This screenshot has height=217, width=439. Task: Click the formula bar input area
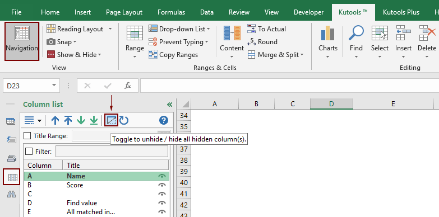[x=289, y=86]
